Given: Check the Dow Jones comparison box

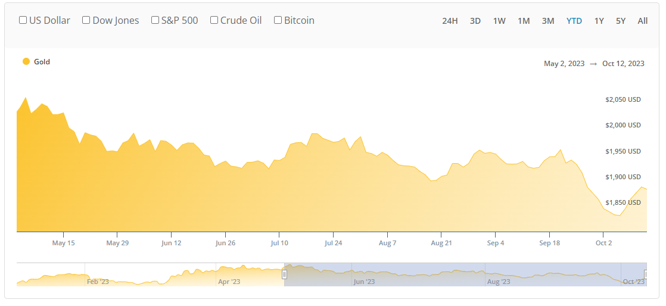Looking at the screenshot, I should point(86,20).
